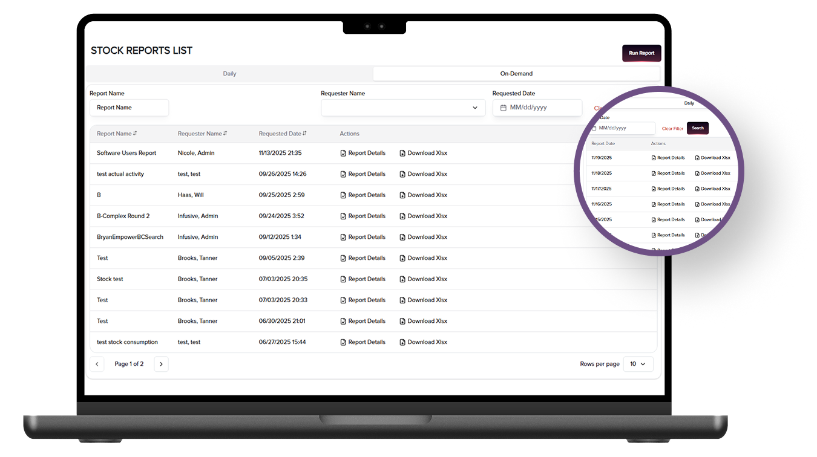Click Report Details icon for Software Users Report
The image size is (817, 457).
[x=343, y=153]
